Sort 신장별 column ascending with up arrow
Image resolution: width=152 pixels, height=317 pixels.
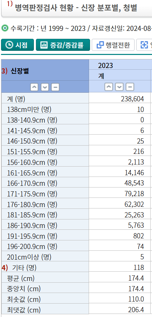click(x=35, y=87)
